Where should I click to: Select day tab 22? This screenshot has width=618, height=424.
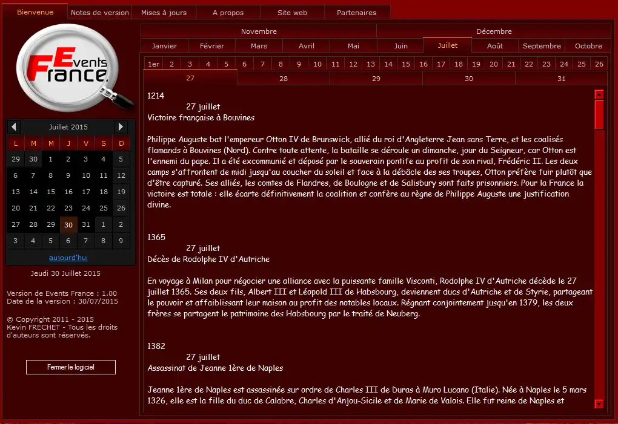(528, 64)
